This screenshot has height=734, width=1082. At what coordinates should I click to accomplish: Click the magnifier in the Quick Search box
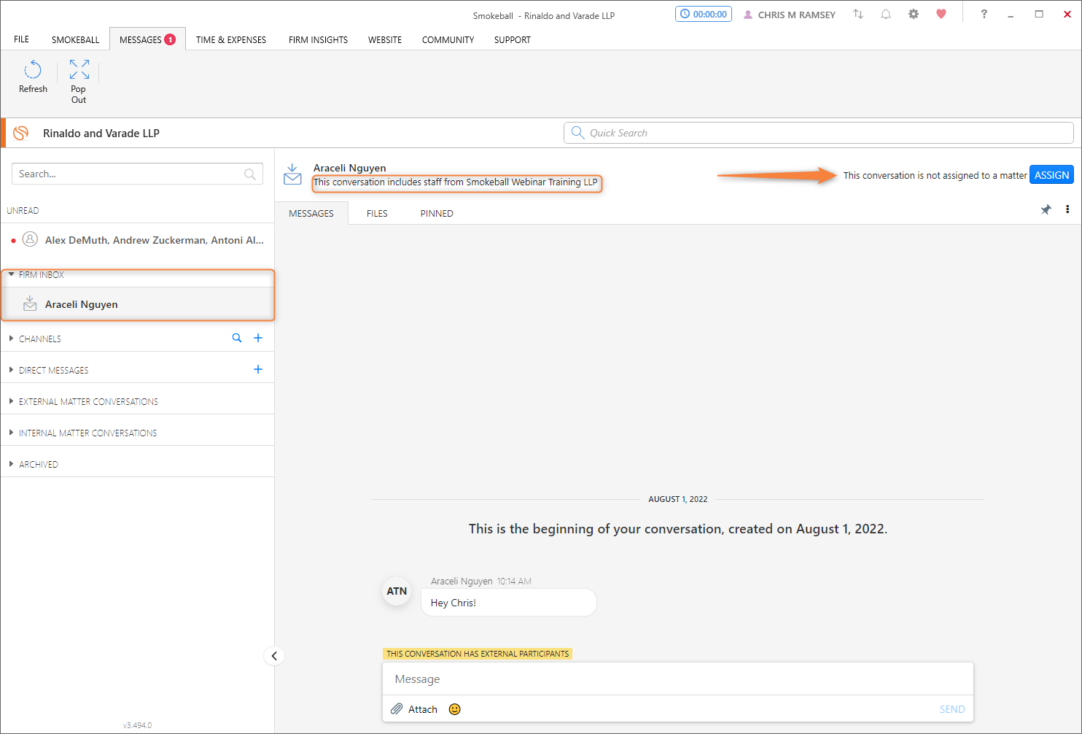pyautogui.click(x=577, y=133)
